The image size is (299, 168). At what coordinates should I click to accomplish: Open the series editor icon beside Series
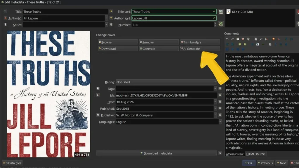coord(5,24)
